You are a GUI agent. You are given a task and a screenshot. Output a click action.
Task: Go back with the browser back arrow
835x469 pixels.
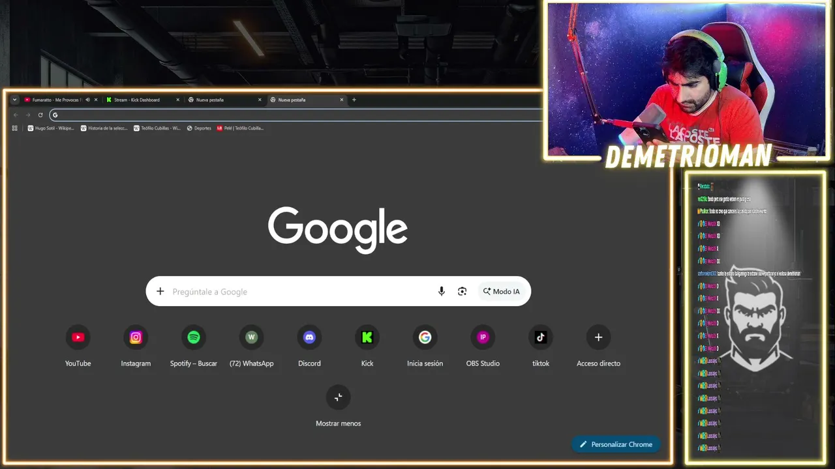coord(16,115)
